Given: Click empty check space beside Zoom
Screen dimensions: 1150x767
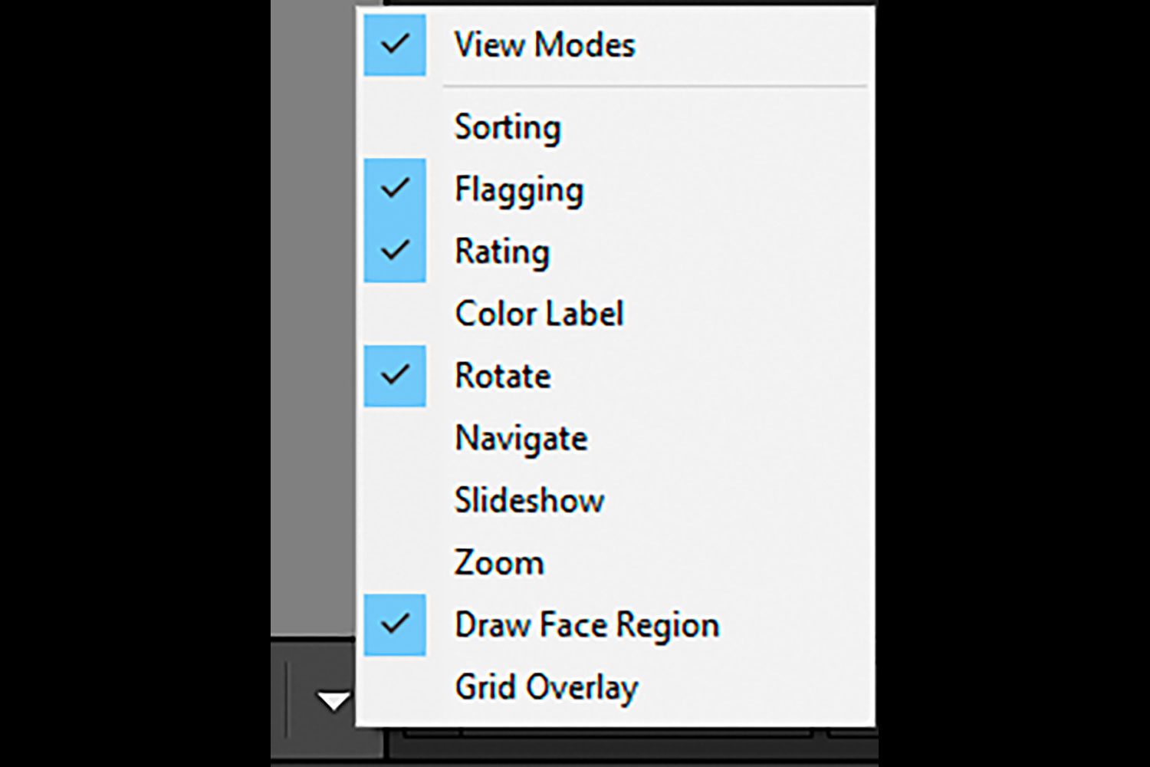Looking at the screenshot, I should [x=395, y=563].
